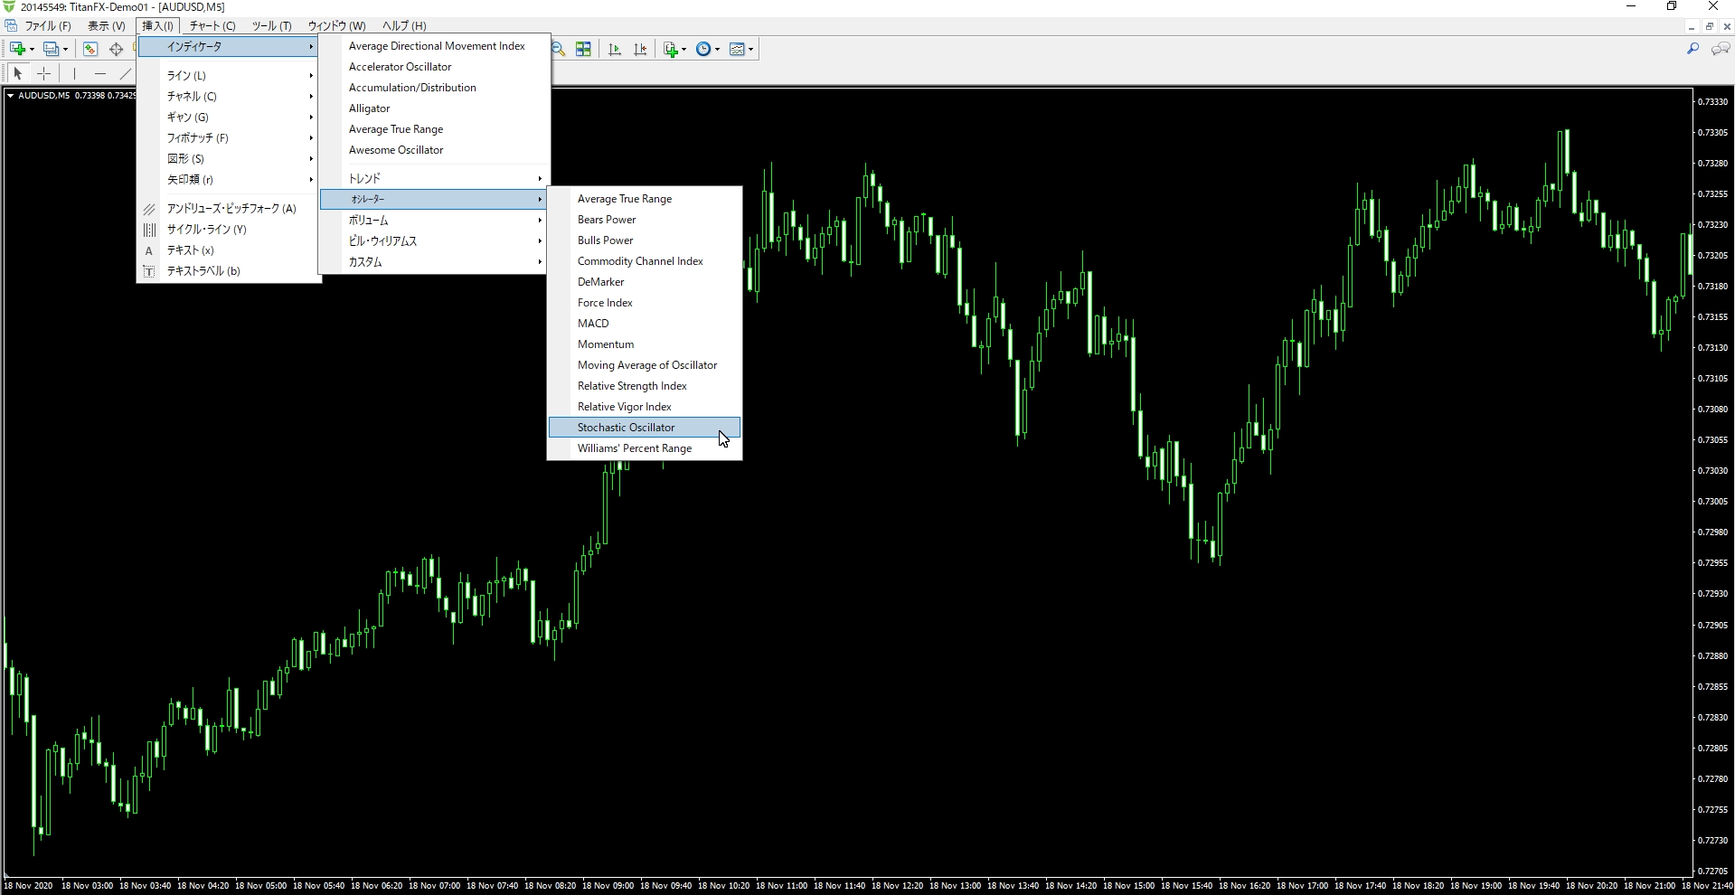Open the チャート (C) menu
The width and height of the screenshot is (1735, 895).
pyautogui.click(x=212, y=26)
